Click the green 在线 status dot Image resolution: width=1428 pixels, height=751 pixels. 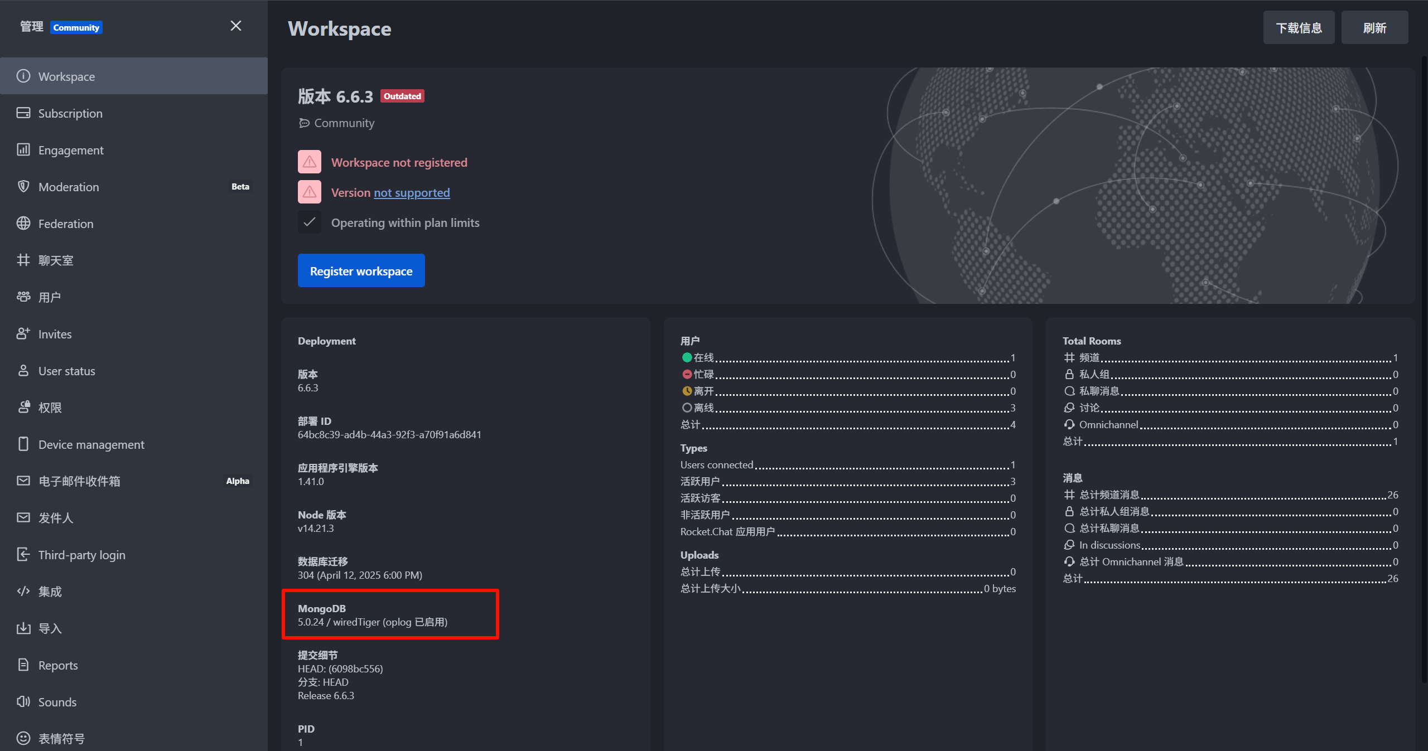[x=687, y=357]
